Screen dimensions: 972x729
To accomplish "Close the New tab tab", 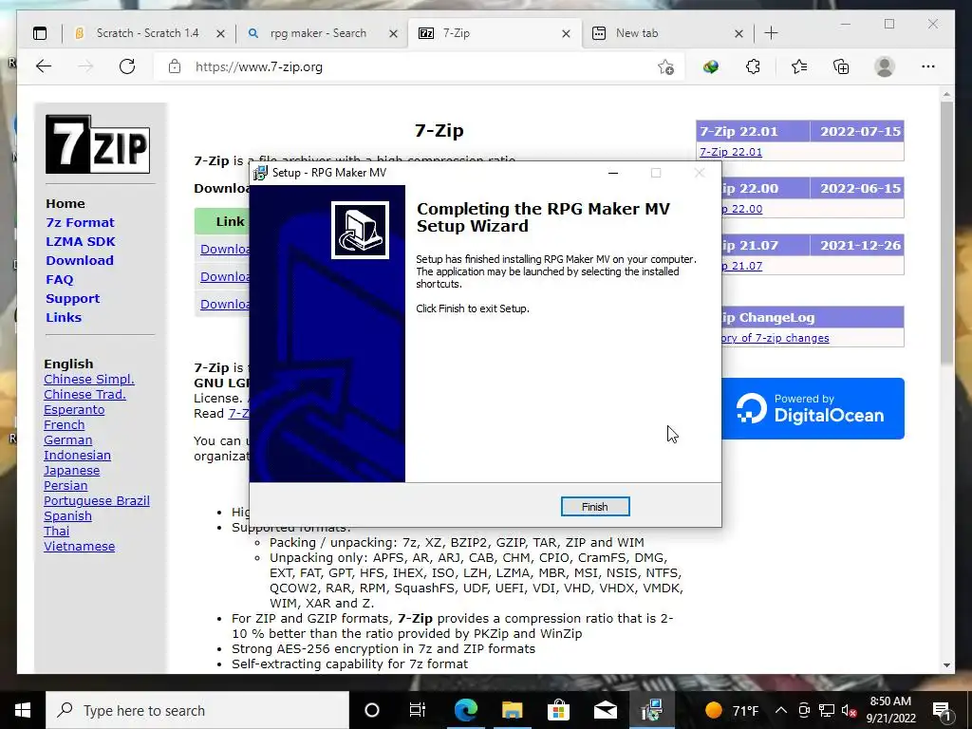I will click(x=738, y=34).
